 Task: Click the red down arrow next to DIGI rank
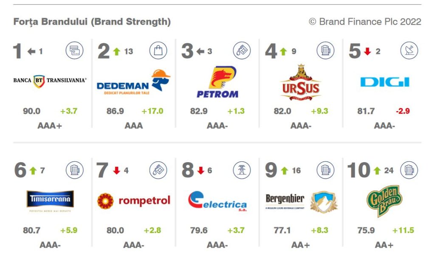click(x=367, y=51)
